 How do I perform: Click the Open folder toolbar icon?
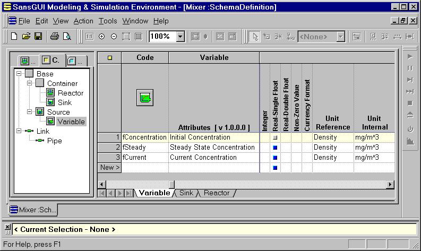pyautogui.click(x=26, y=37)
